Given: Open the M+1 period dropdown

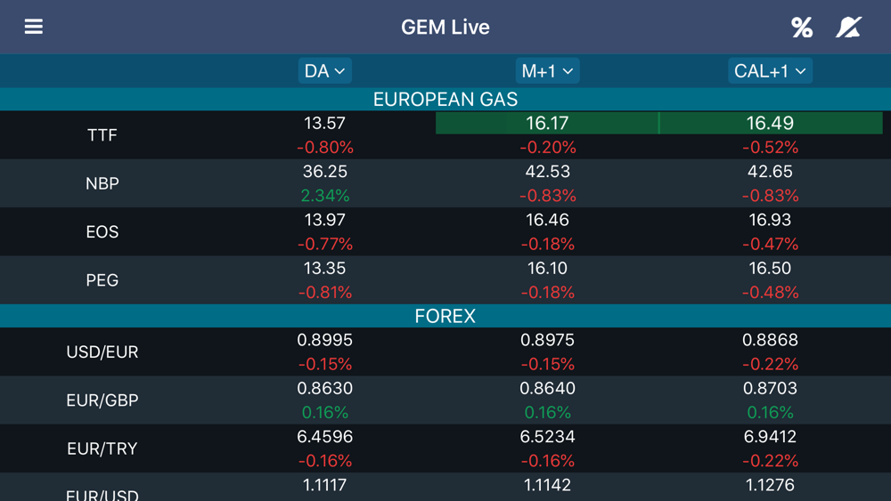Looking at the screenshot, I should (x=547, y=71).
